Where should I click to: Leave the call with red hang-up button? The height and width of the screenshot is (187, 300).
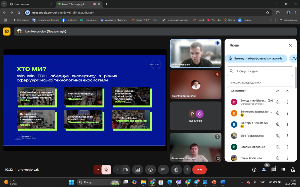pos(200,170)
